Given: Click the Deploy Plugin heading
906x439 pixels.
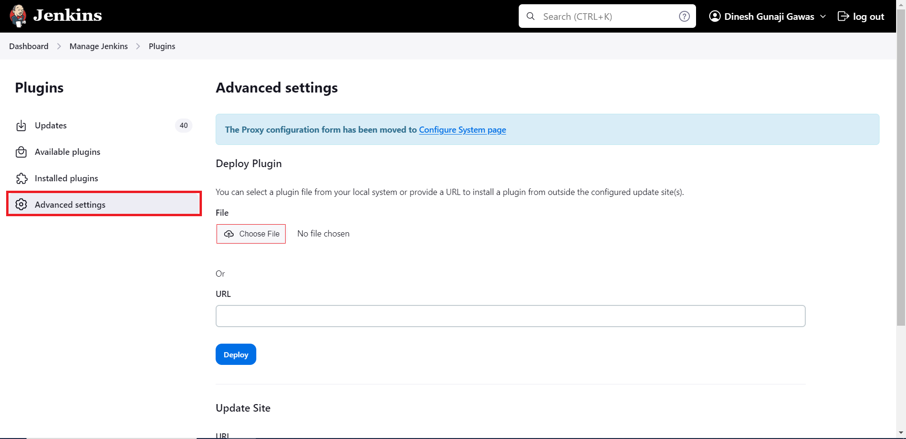Looking at the screenshot, I should [249, 164].
